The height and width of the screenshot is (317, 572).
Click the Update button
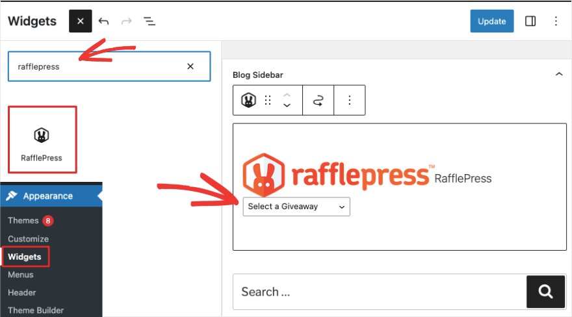click(492, 21)
